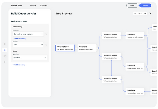
Task: Click Add Dependency link under question dropdown
Action: (x=20, y=39)
